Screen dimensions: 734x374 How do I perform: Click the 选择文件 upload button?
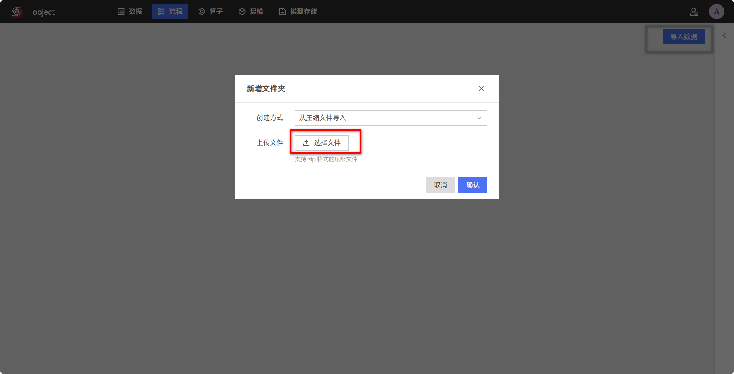pyautogui.click(x=322, y=143)
